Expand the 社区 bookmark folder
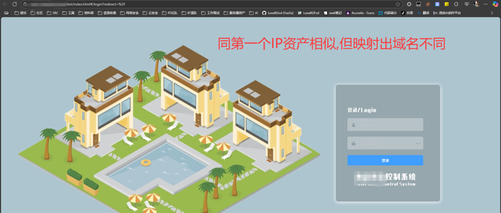The height and width of the screenshot is (213, 501). click(37, 13)
